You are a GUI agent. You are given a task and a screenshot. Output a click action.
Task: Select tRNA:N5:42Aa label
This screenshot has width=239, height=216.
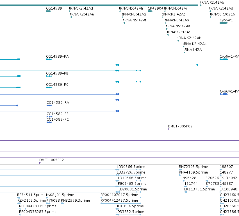[x=178, y=26]
